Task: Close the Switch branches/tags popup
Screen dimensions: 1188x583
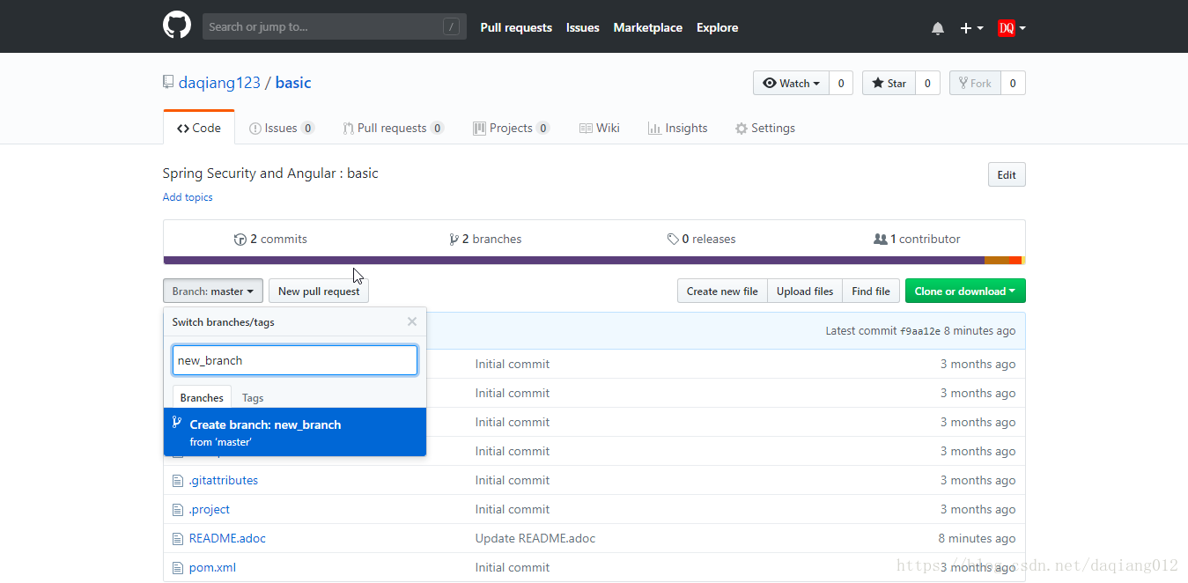Action: pos(412,321)
